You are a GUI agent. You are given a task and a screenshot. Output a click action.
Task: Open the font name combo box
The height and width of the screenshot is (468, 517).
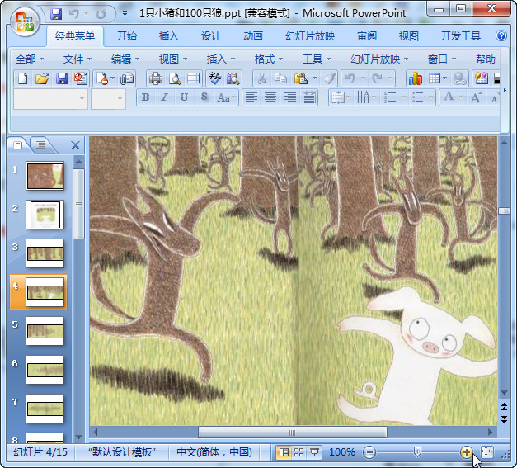pyautogui.click(x=50, y=98)
